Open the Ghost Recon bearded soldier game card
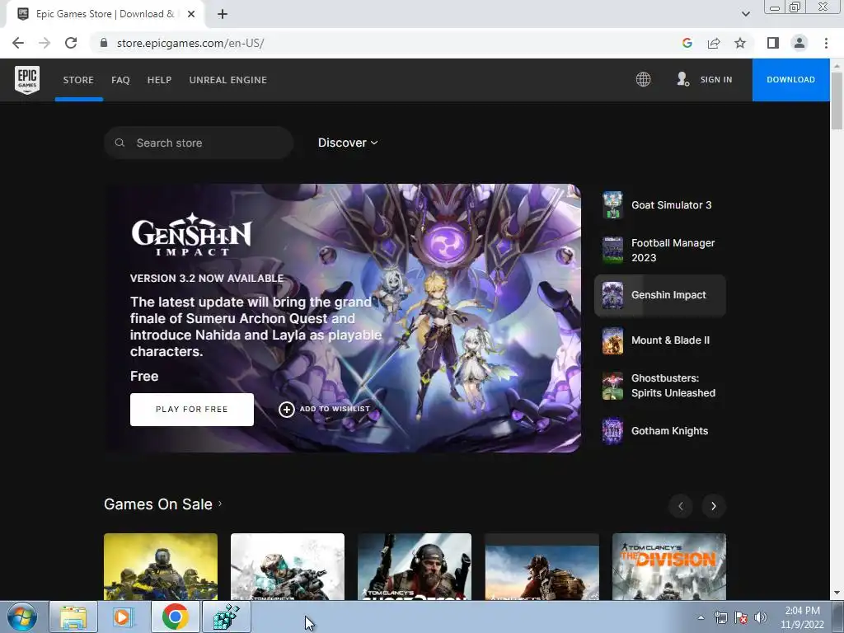The width and height of the screenshot is (844, 633). point(415,566)
